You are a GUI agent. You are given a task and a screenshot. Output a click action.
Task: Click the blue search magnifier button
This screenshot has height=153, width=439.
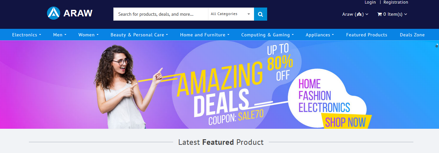(261, 14)
